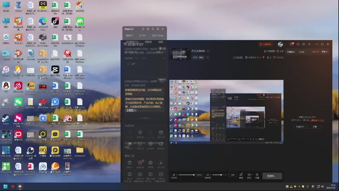
Task: Open Microsoft Edge desktop icon
Action: tap(43, 23)
